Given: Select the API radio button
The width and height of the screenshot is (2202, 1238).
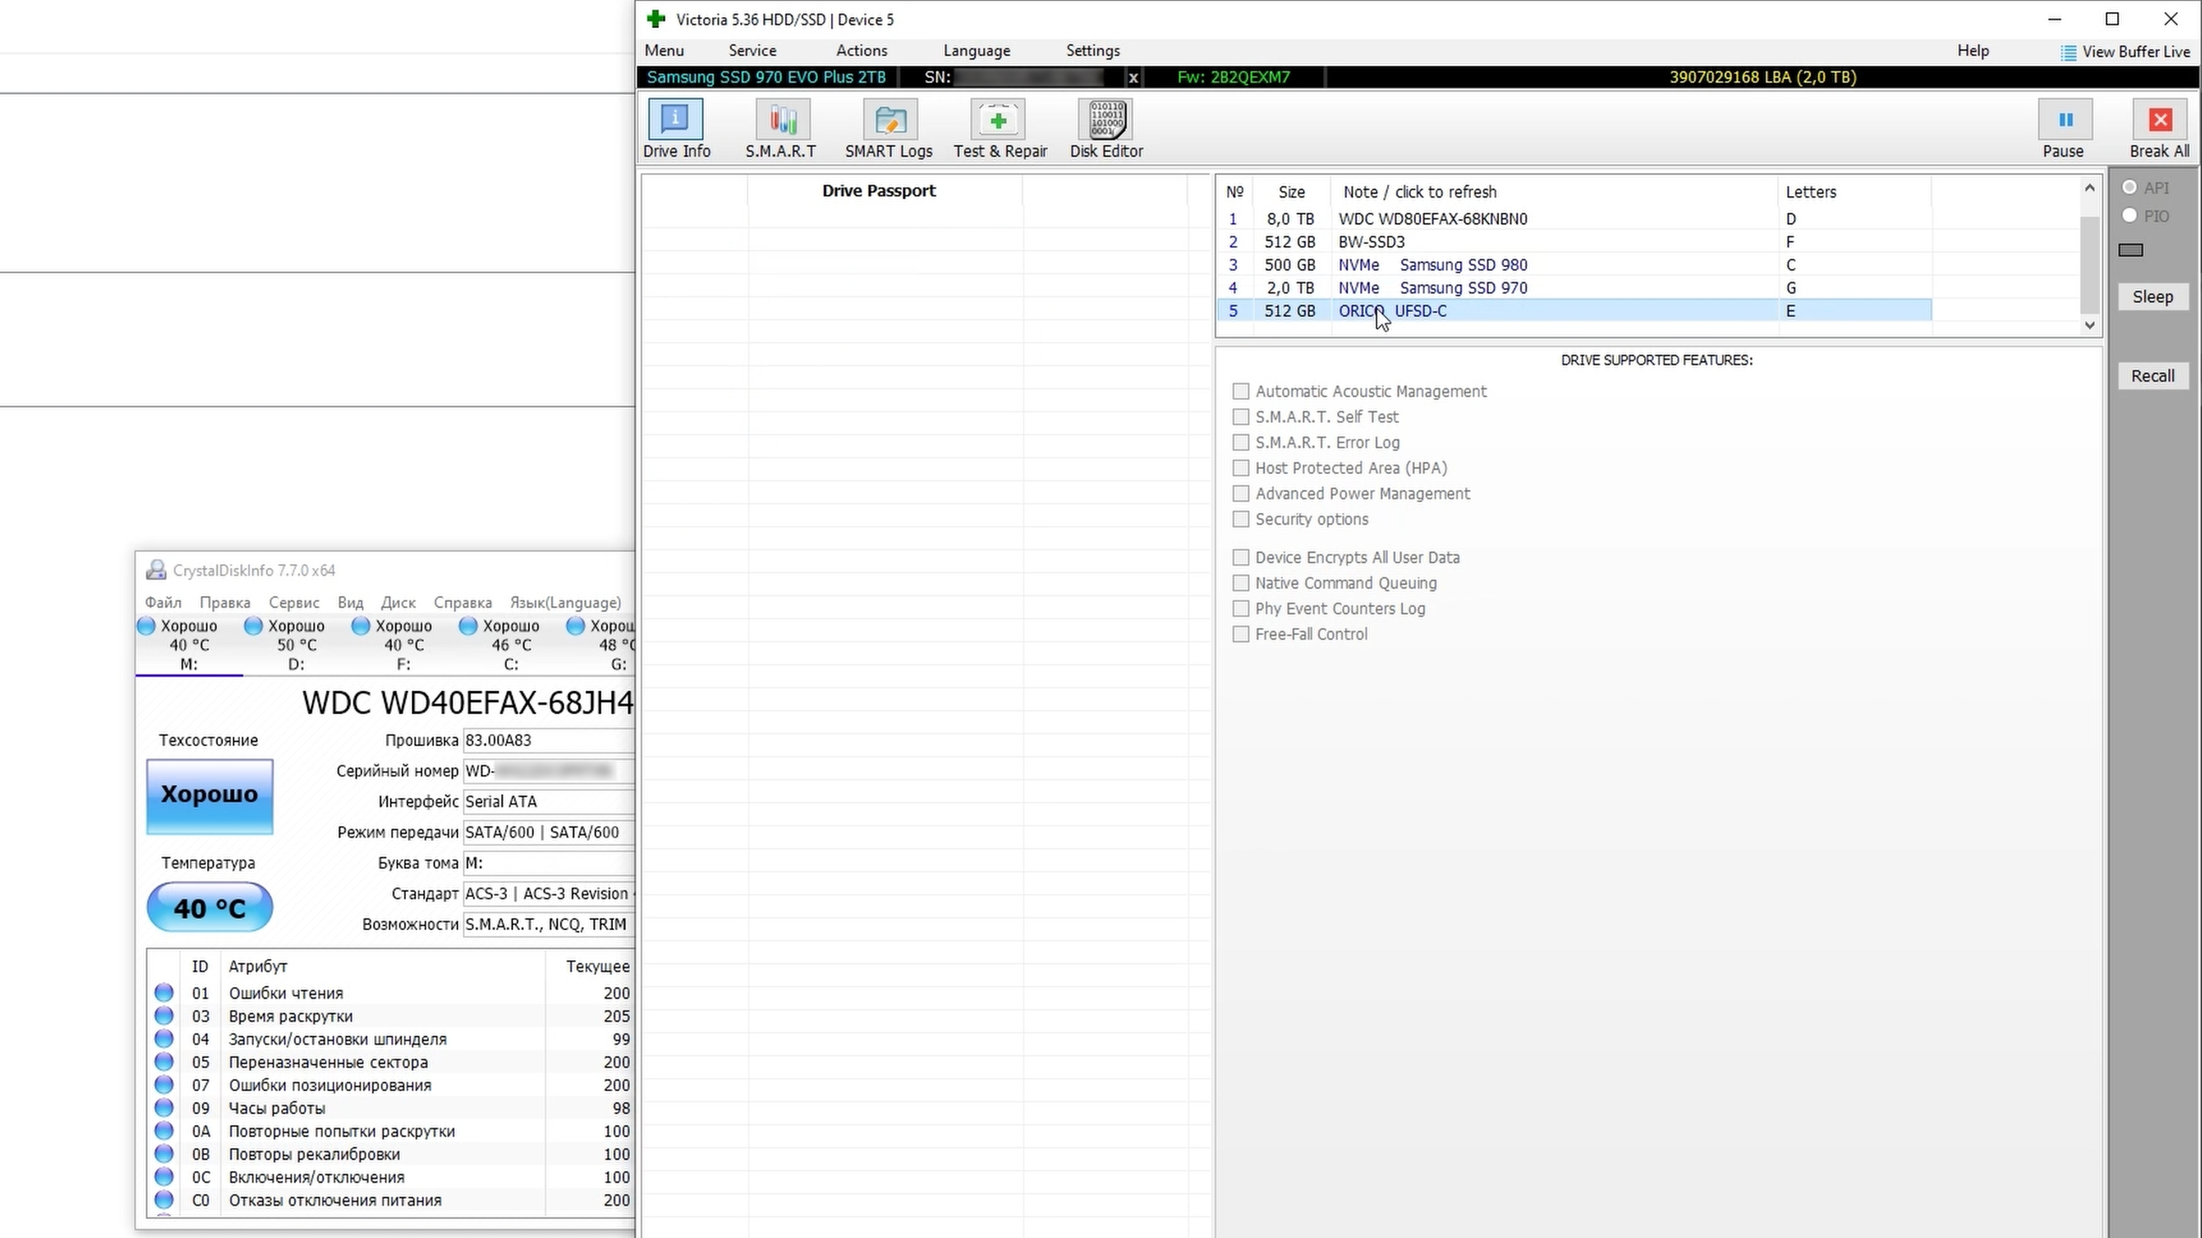Looking at the screenshot, I should 2129,187.
